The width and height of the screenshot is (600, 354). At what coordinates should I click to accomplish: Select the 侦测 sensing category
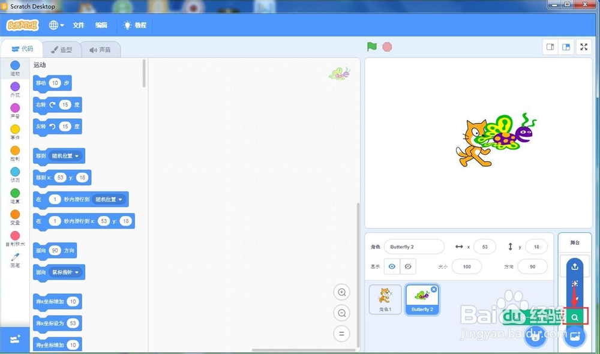click(x=15, y=175)
